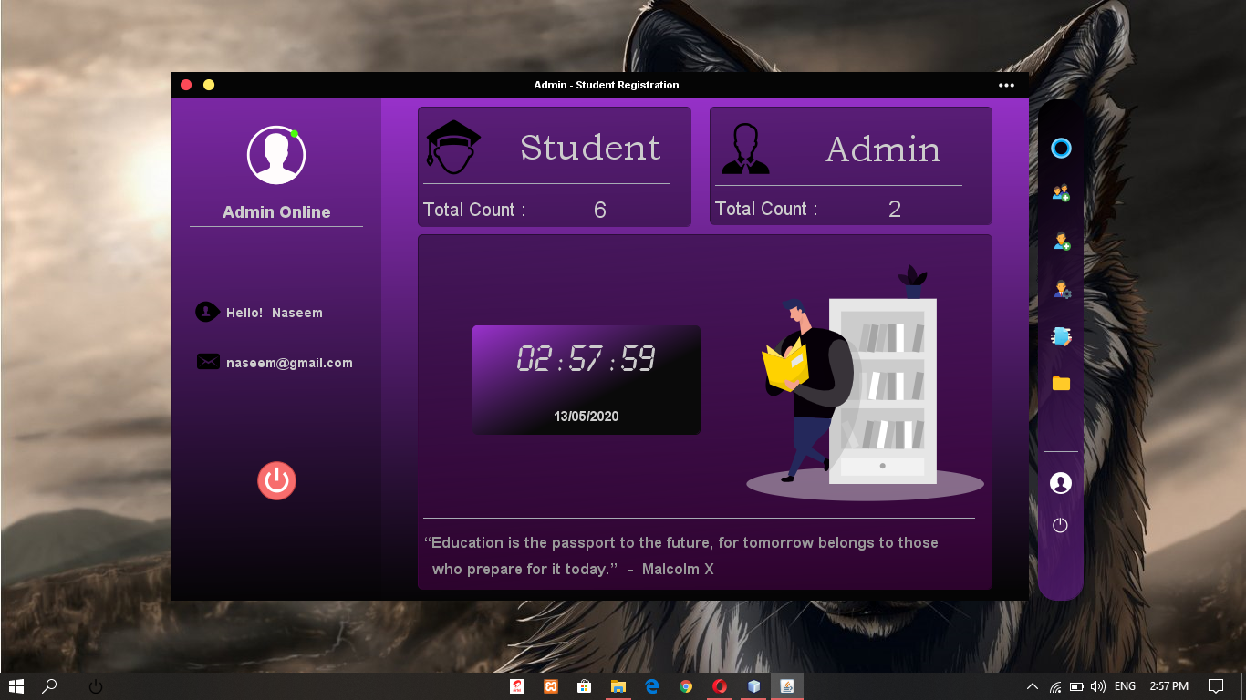Select the person icon on Admin card
Viewport: 1246px width, 700px height.
click(748, 148)
